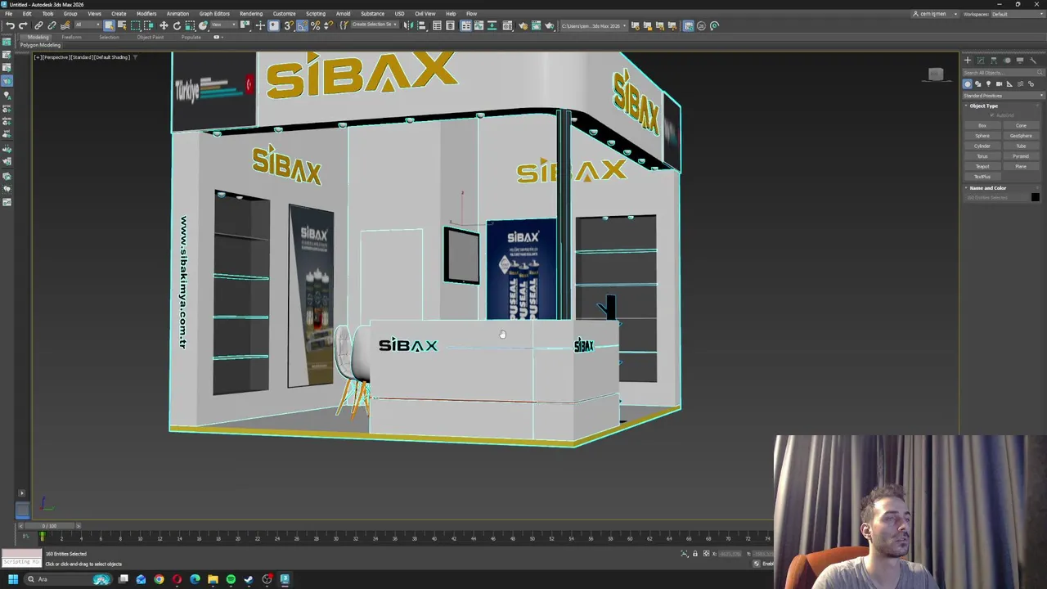Select the Space Warps category icon
Viewport: 1047px width, 589px height.
tap(1020, 84)
